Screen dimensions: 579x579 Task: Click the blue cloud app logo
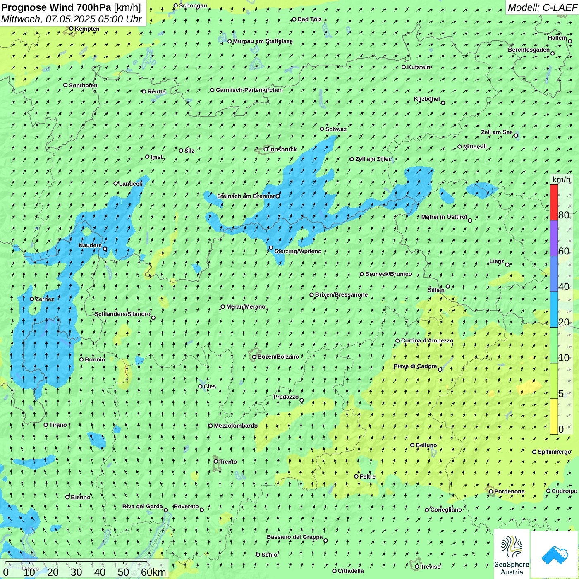tap(554, 555)
